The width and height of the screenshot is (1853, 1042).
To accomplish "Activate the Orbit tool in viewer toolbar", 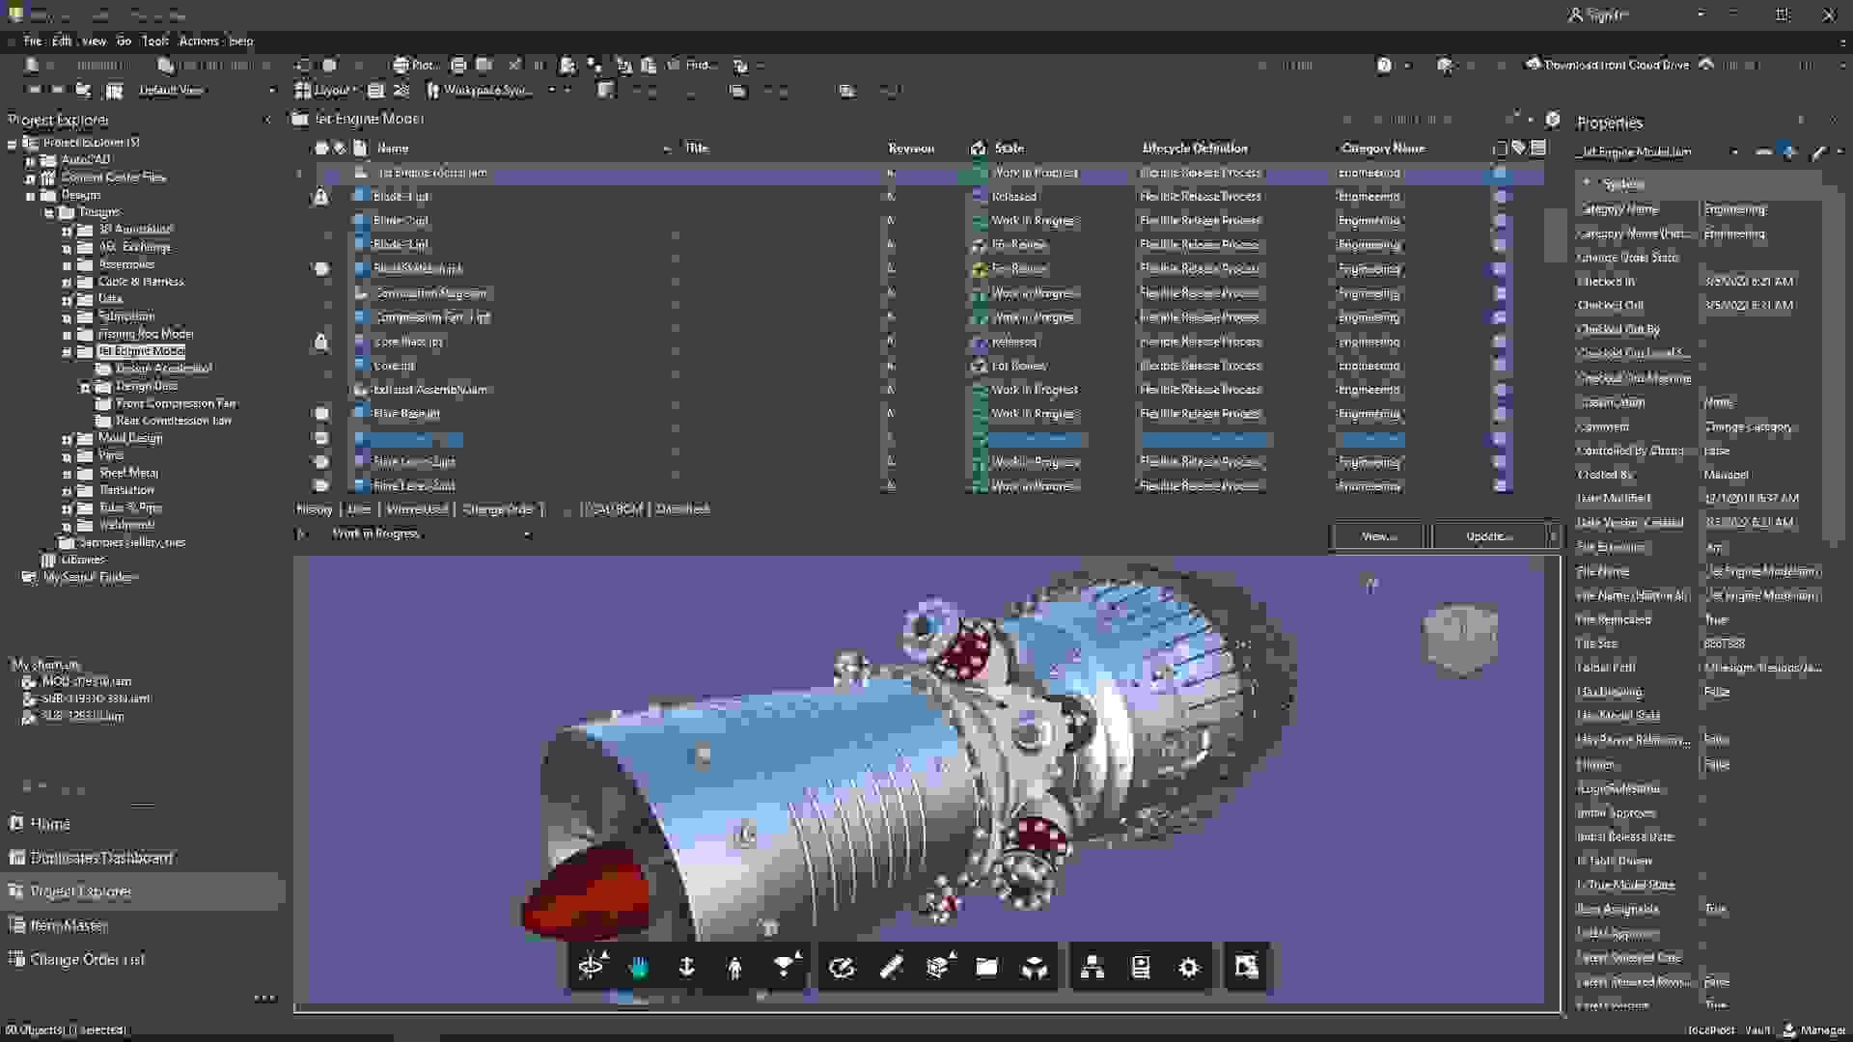I will pyautogui.click(x=591, y=968).
